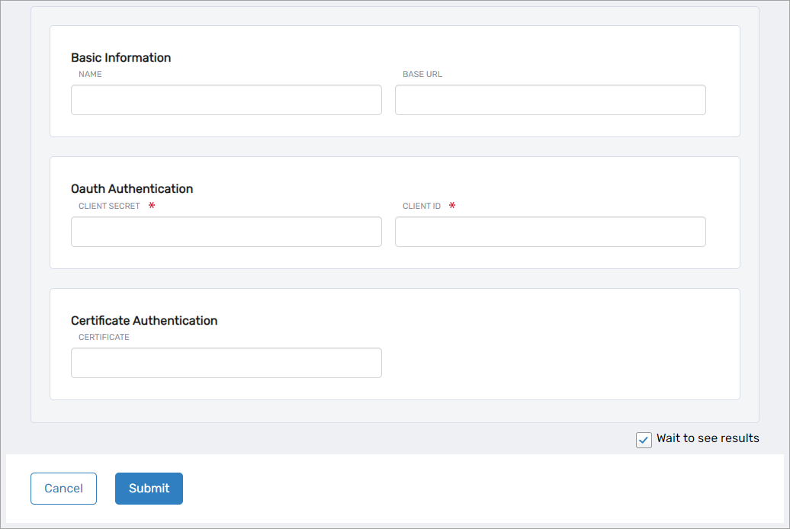Click the CLIENT SECRET label
Image resolution: width=790 pixels, height=529 pixels.
[108, 206]
